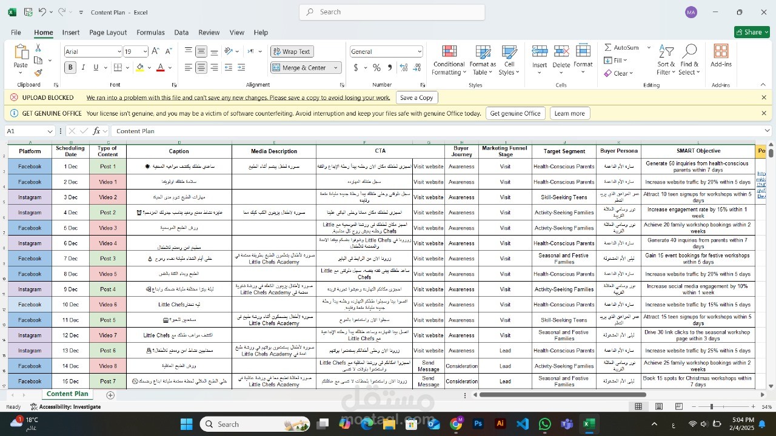
Task: Apply fill color bucket
Action: [x=140, y=68]
